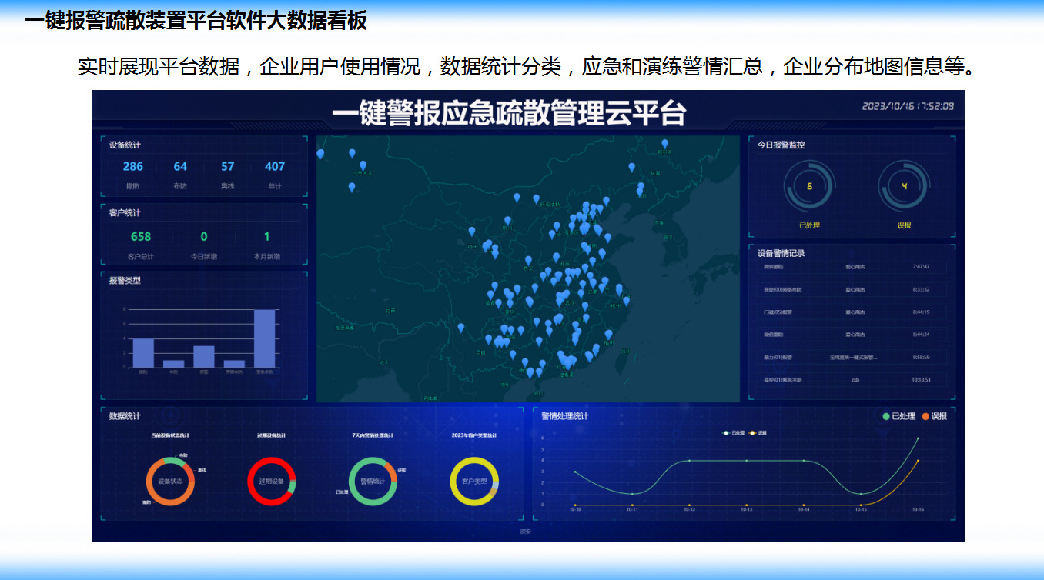Click the northeasternmost map pin at top

pyautogui.click(x=664, y=144)
